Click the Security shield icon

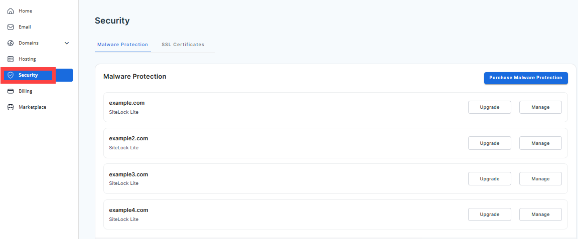tap(11, 75)
